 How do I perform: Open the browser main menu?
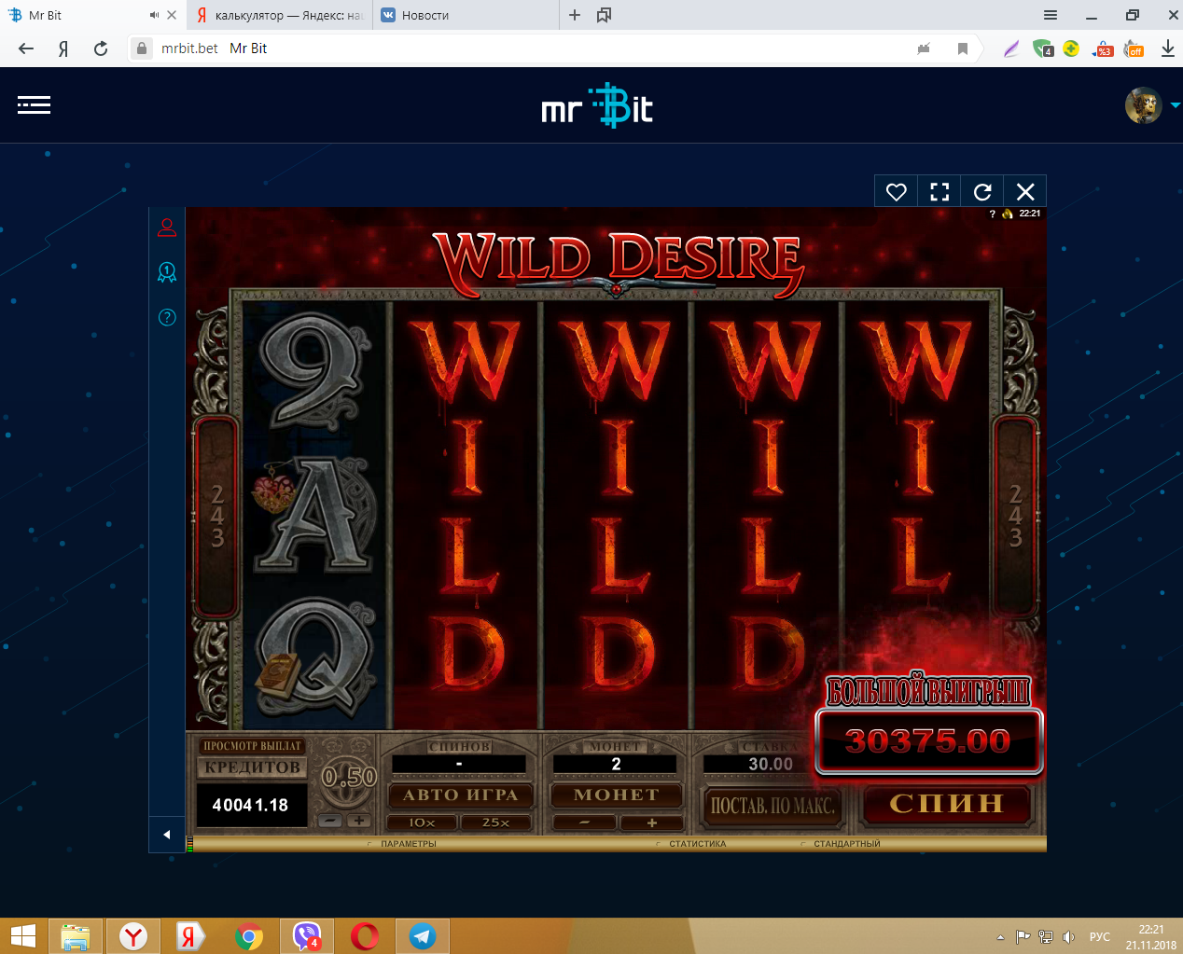pos(1051,15)
